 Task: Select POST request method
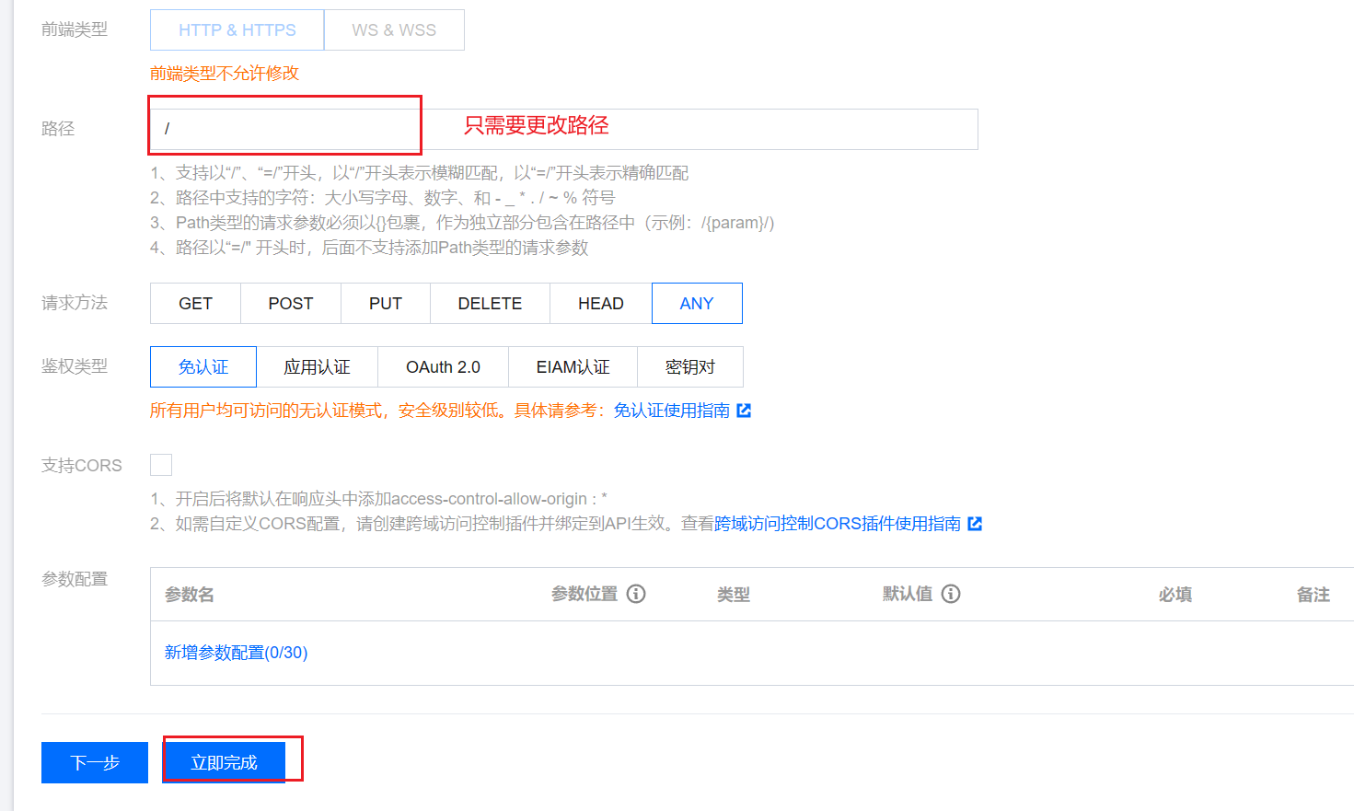(291, 304)
